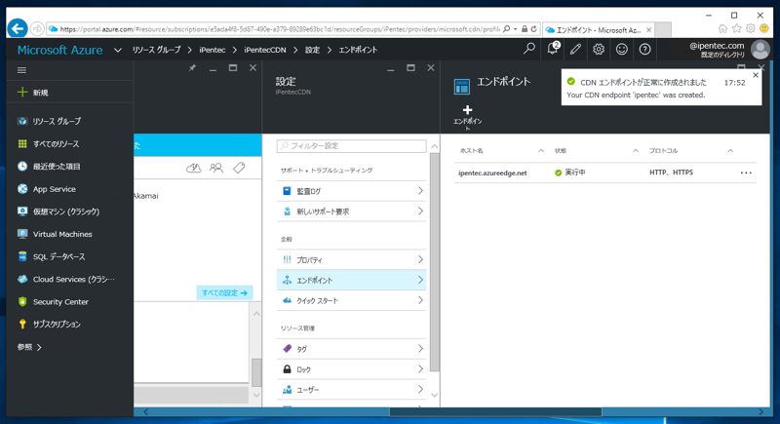Click the フィルター設定 filter field
Viewport: 780px width, 424px height.
(x=351, y=145)
